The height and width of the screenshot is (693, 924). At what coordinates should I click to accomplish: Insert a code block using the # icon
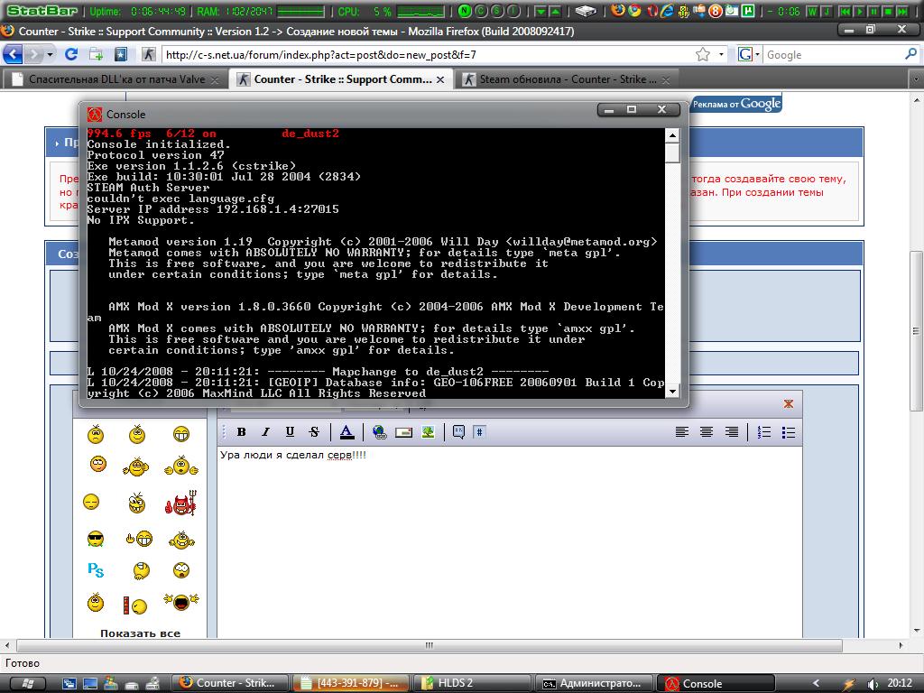pyautogui.click(x=480, y=432)
